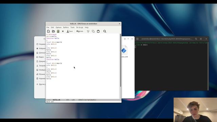Close the Emacs window
This screenshot has height=122, width=217.
[119, 24]
